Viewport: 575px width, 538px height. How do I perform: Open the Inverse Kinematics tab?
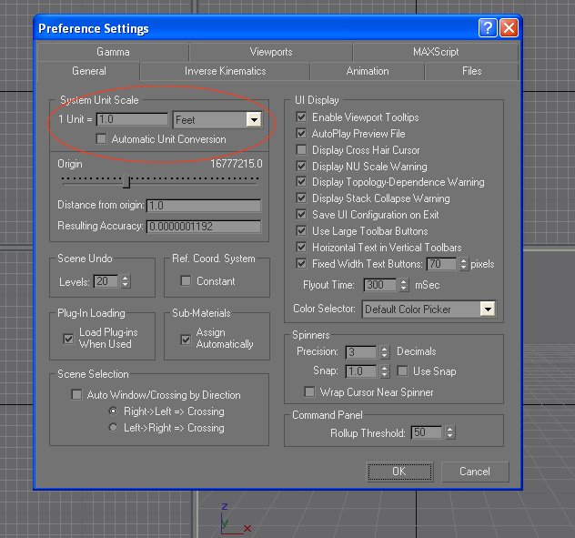tap(225, 71)
